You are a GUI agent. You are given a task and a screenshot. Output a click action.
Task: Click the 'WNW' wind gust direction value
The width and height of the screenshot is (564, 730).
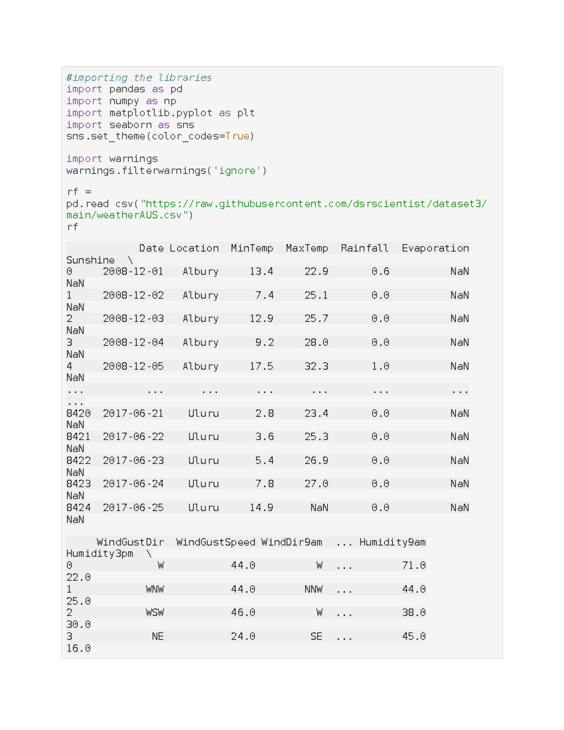[155, 589]
